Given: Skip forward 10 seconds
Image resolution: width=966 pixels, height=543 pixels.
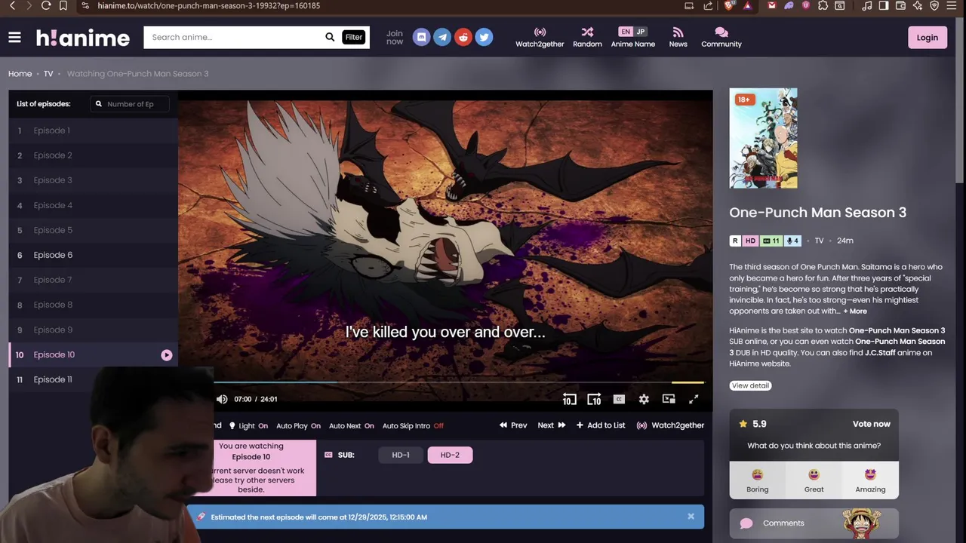Looking at the screenshot, I should click(594, 399).
